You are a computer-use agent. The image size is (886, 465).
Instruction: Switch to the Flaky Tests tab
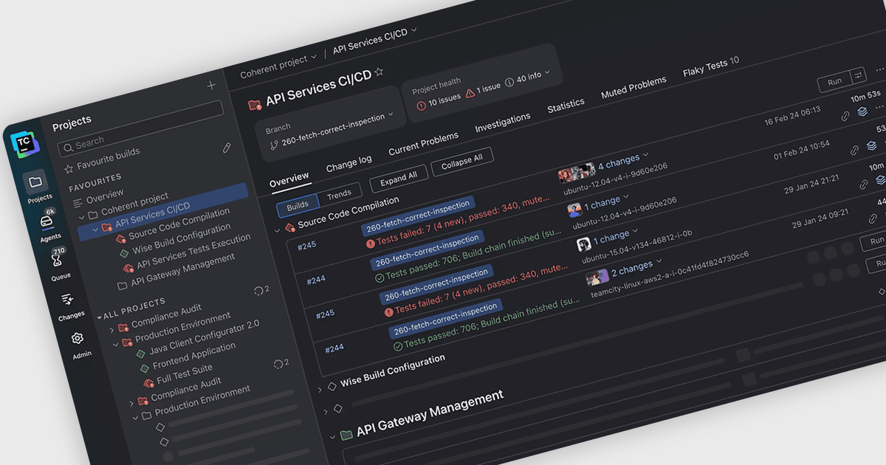711,67
